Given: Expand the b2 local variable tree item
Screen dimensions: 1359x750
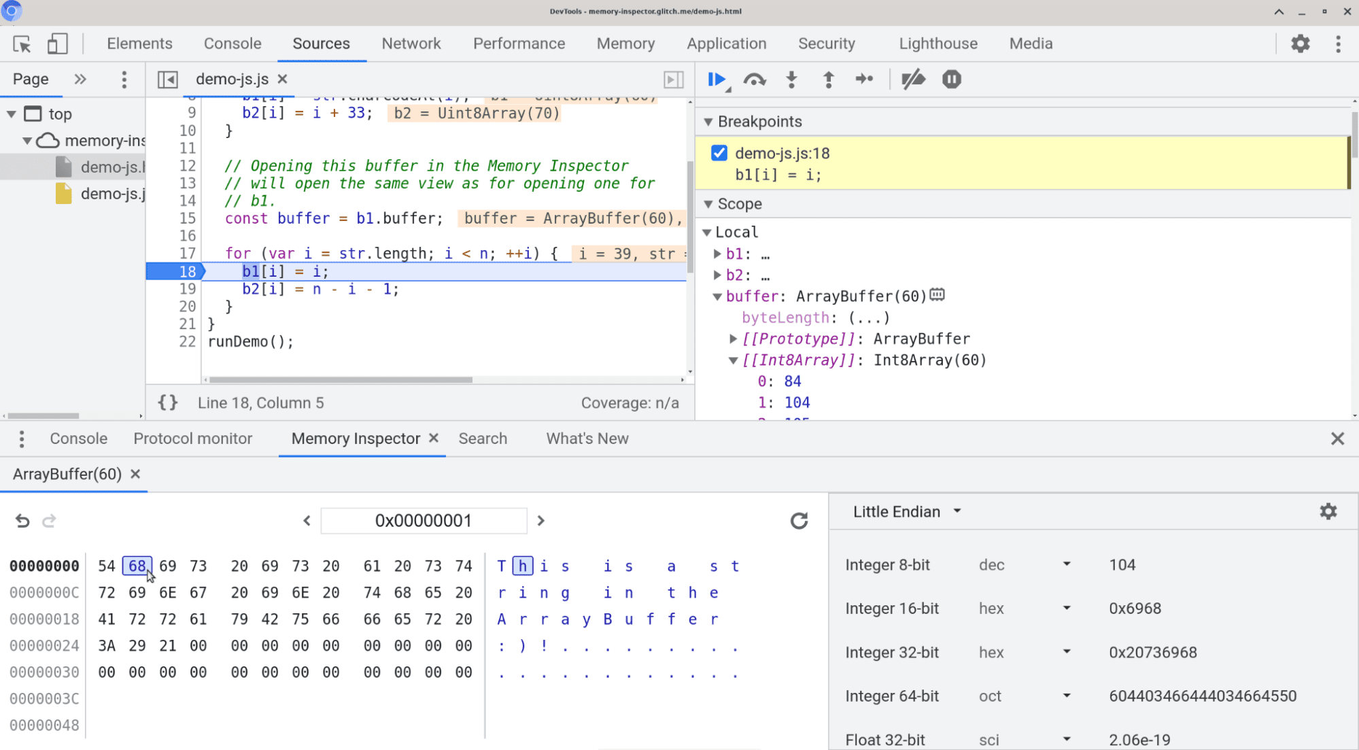Looking at the screenshot, I should coord(720,275).
